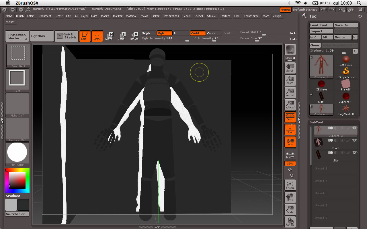Open the Stencil menu
Image resolution: width=367 pixels, height=229 pixels.
click(x=199, y=16)
